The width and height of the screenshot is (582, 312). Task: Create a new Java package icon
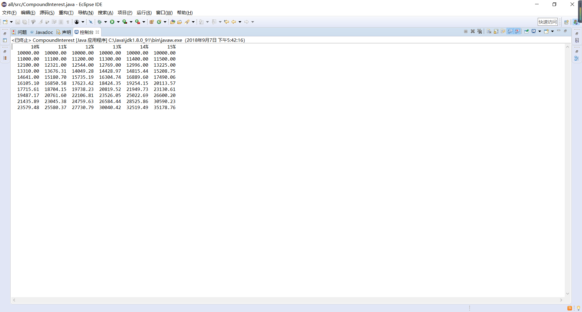coord(152,22)
